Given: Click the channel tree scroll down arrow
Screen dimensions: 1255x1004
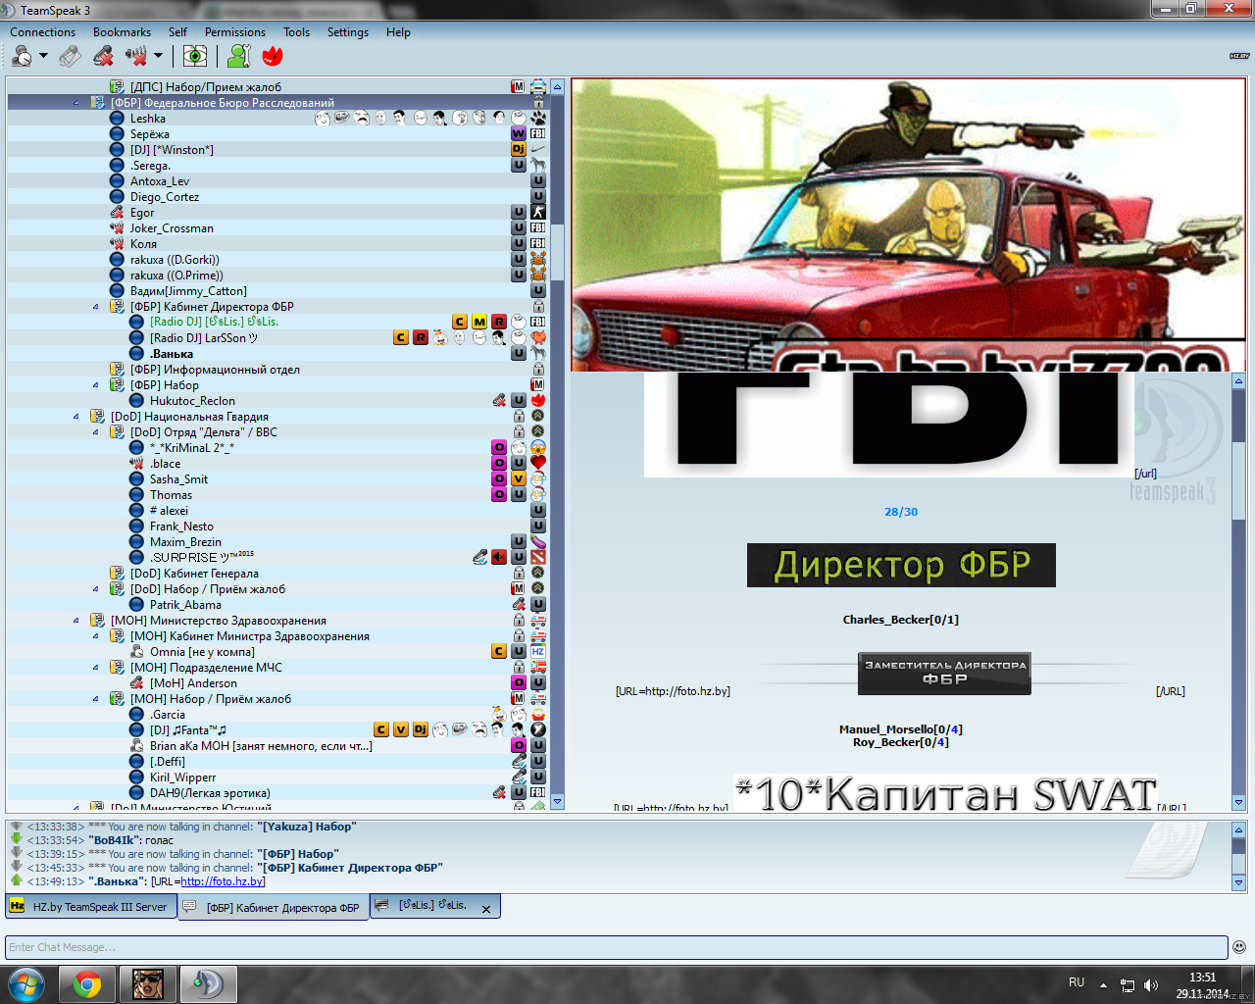Looking at the screenshot, I should click(x=557, y=802).
